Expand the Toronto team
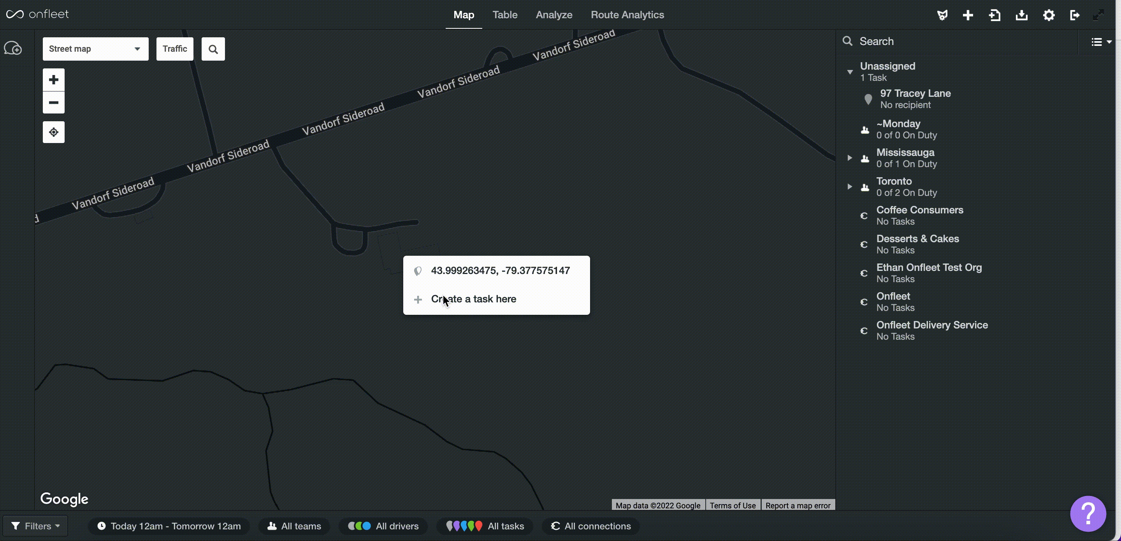The width and height of the screenshot is (1121, 541). pos(850,187)
